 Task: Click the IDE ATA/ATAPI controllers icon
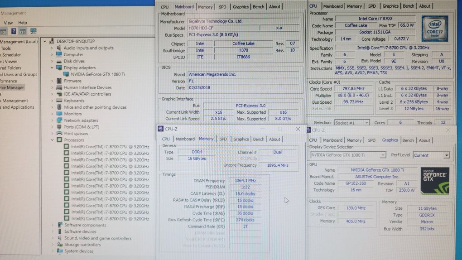point(59,94)
